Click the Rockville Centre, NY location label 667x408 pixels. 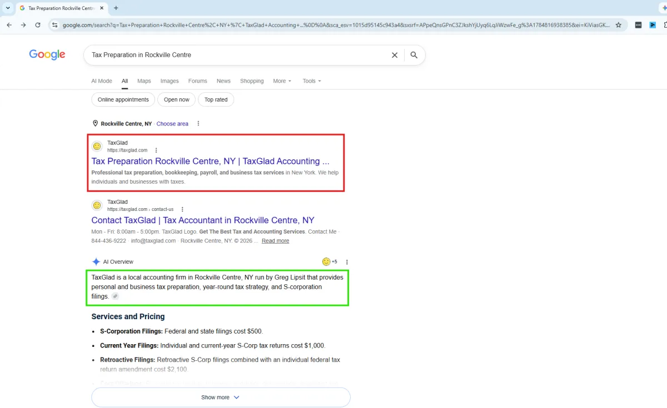point(126,124)
